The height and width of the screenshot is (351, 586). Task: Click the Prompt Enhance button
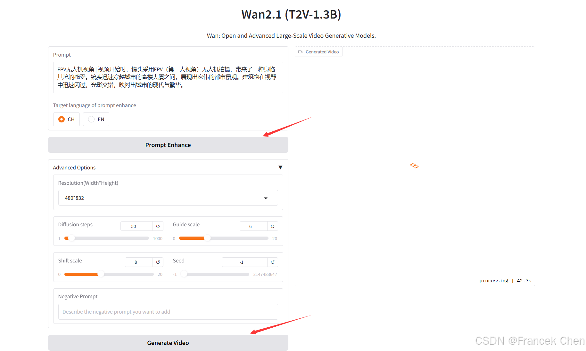pos(168,145)
